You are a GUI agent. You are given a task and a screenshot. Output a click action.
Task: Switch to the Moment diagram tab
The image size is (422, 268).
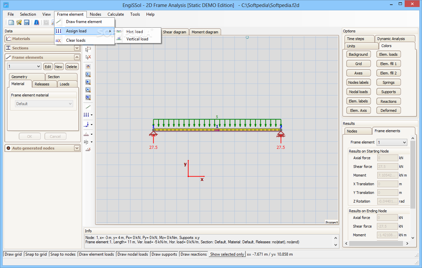(205, 32)
